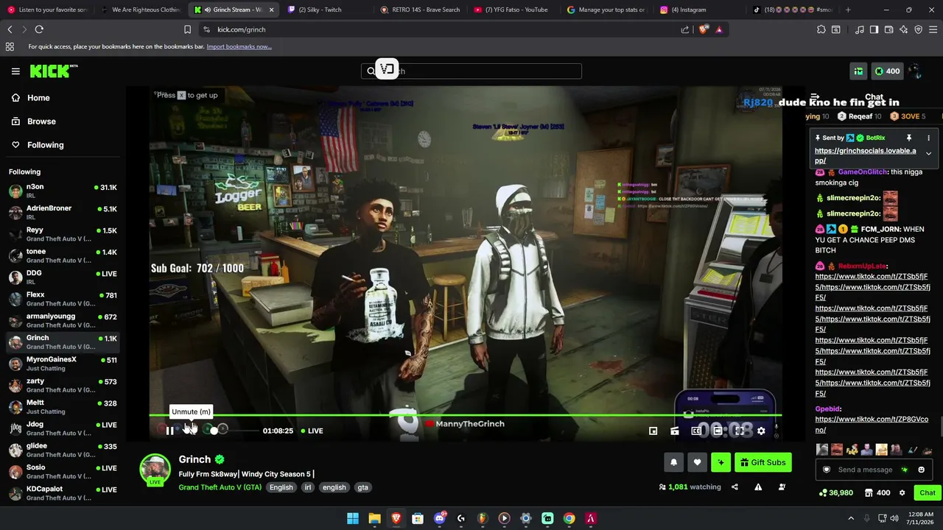Reload the page in Brave
This screenshot has height=530, width=943.
click(39, 29)
